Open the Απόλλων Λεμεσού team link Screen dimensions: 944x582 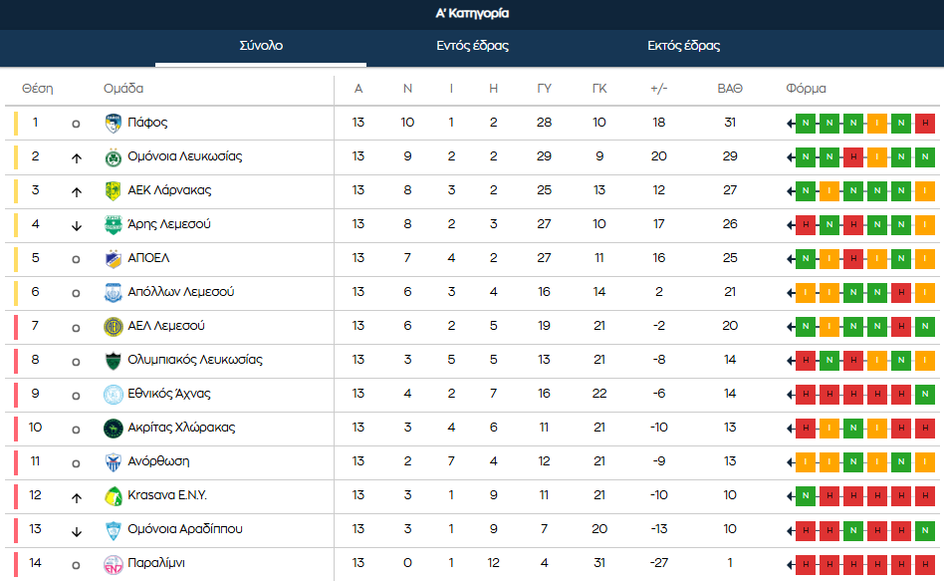pos(181,292)
